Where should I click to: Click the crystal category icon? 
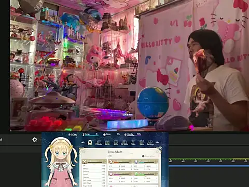(136, 162)
